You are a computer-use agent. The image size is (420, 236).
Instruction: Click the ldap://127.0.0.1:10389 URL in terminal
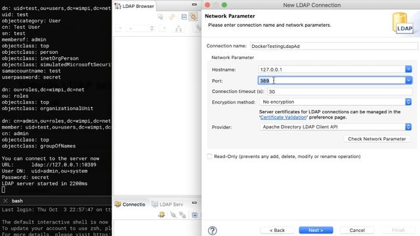pyautogui.click(x=64, y=165)
